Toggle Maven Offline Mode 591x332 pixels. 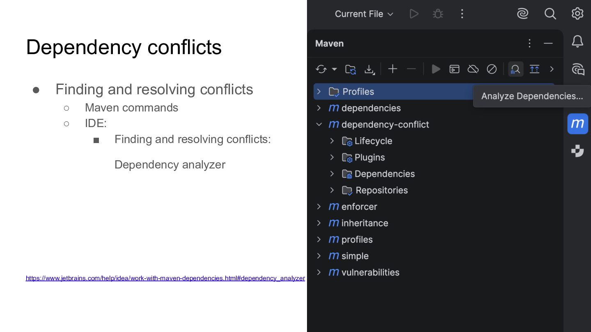(x=473, y=69)
